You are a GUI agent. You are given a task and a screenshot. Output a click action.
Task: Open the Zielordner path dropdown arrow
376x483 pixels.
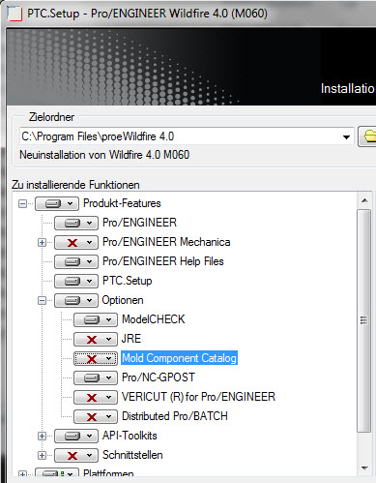click(x=346, y=137)
